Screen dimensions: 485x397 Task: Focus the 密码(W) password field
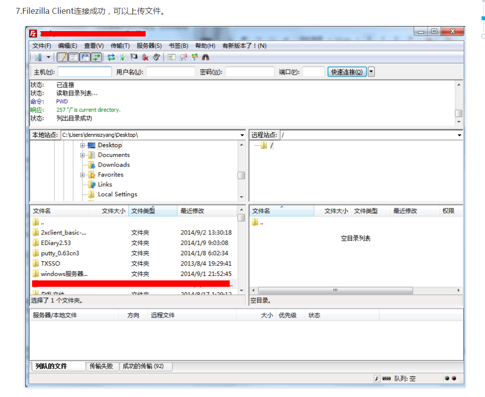click(x=250, y=72)
